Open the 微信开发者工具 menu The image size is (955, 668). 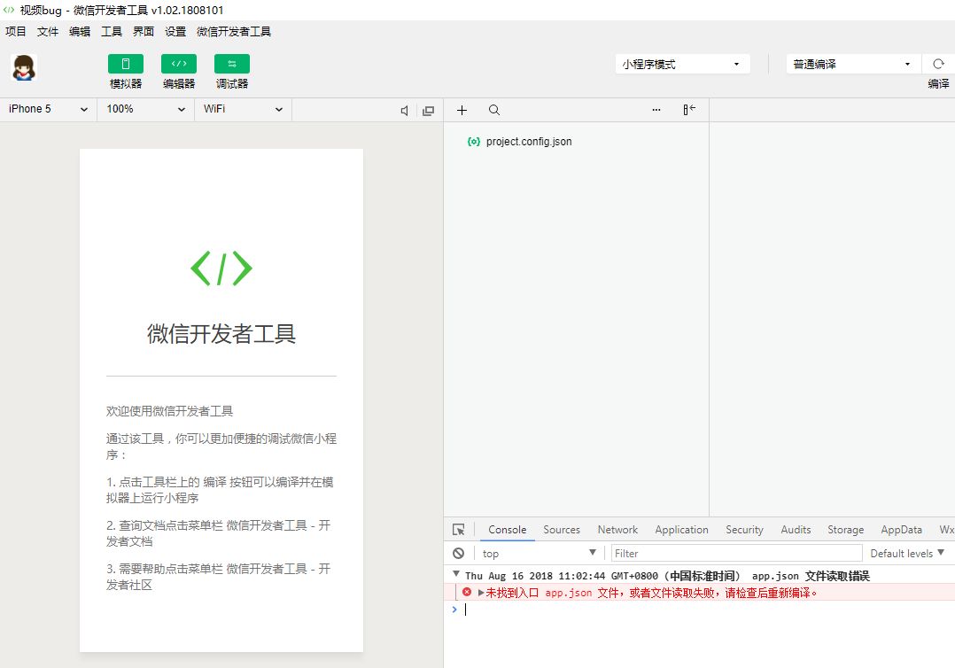(234, 32)
